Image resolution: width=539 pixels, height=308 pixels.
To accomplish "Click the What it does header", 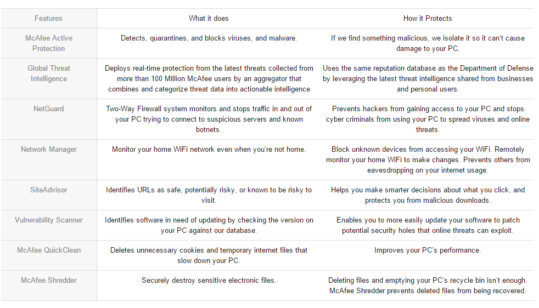I will click(x=209, y=19).
